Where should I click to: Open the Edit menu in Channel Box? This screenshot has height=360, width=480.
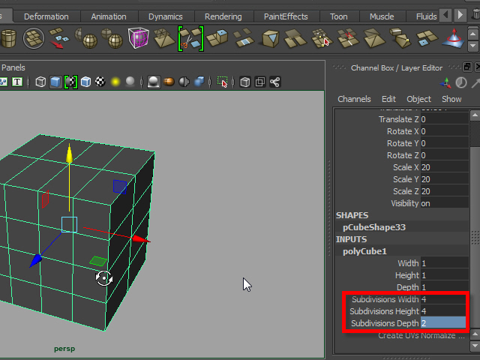point(388,99)
